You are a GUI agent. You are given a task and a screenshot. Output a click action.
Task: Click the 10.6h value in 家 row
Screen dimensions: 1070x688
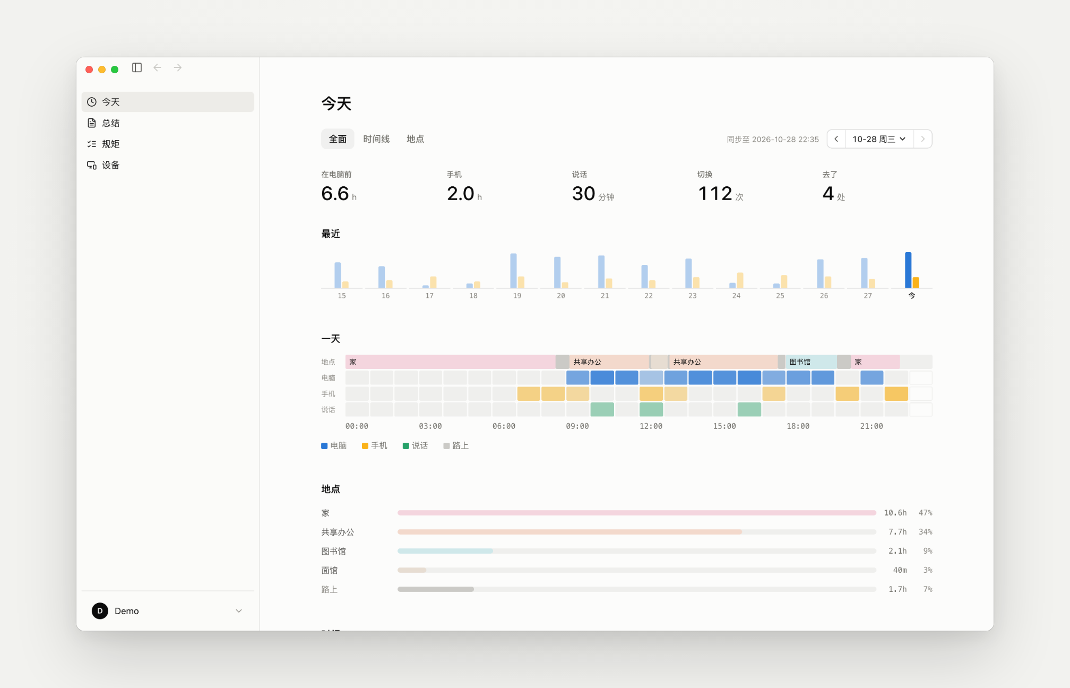895,513
